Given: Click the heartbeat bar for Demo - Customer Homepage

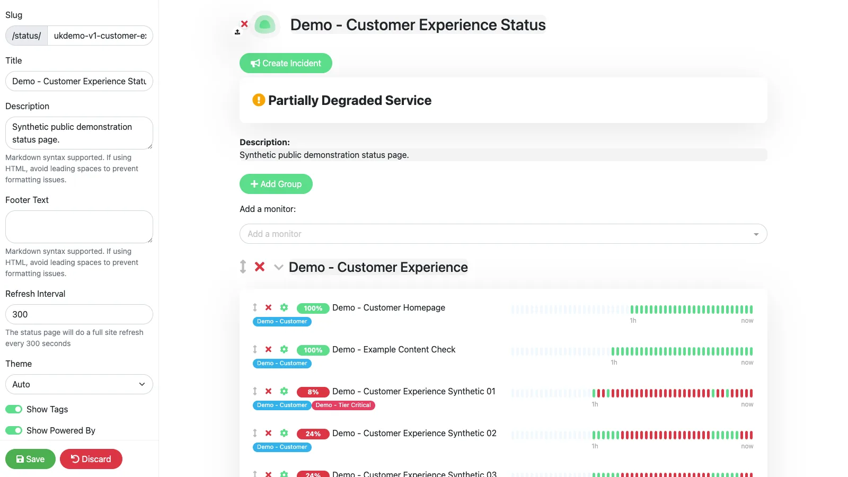Looking at the screenshot, I should (x=632, y=310).
